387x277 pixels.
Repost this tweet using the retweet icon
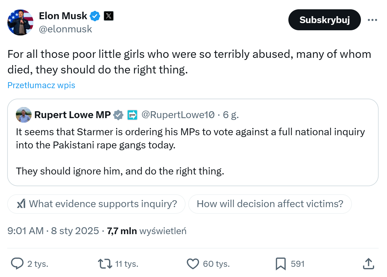click(x=105, y=264)
